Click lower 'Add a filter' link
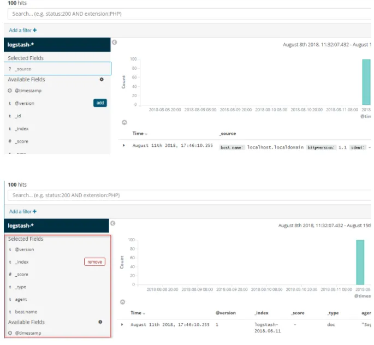Screen dimensions: 374x345 [23, 211]
